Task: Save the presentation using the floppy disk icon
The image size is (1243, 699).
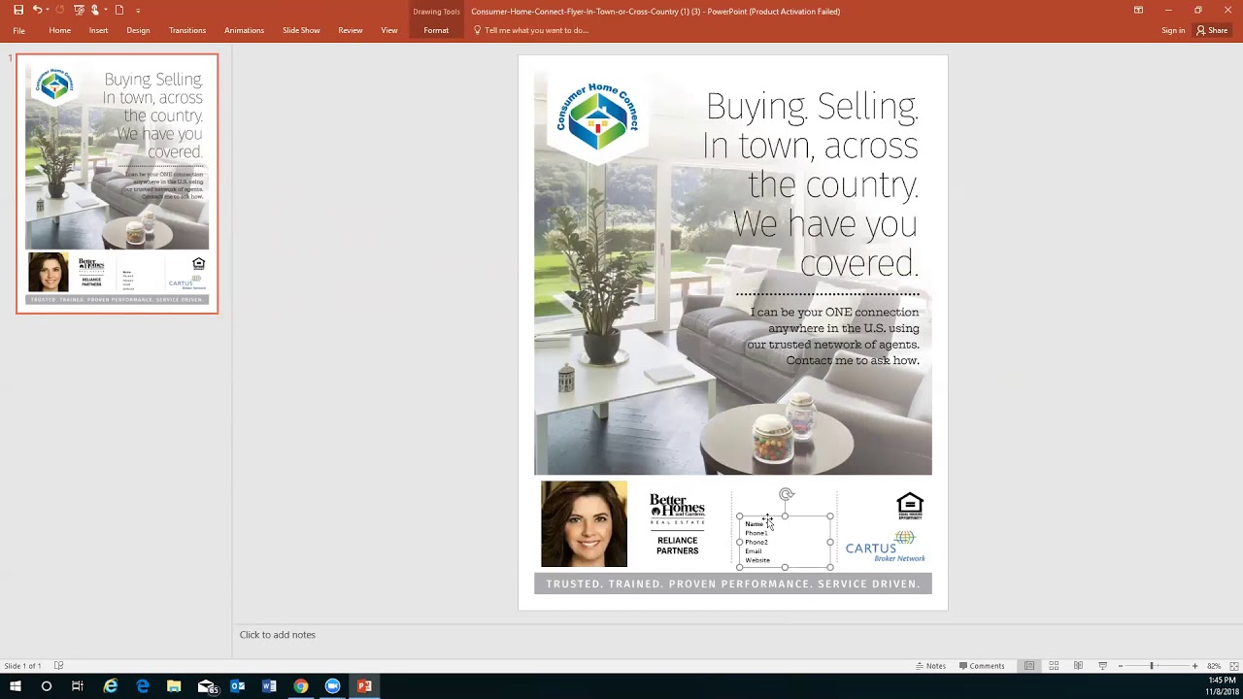Action: point(17,10)
